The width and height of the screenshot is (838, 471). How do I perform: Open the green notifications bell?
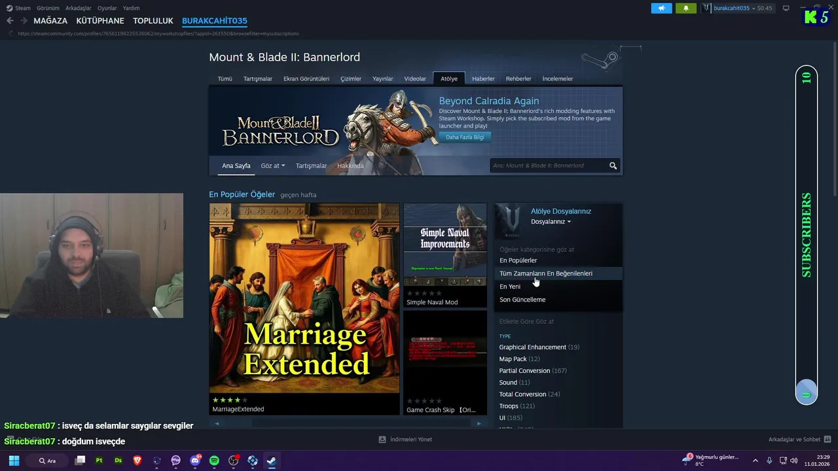685,8
